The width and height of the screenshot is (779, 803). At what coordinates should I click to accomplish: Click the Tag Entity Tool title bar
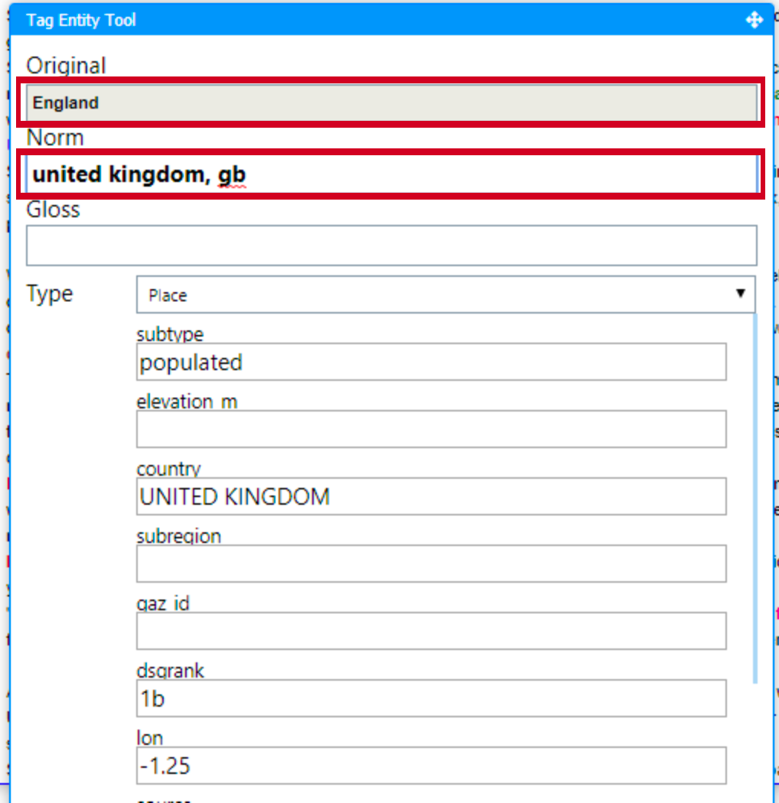tap(383, 21)
